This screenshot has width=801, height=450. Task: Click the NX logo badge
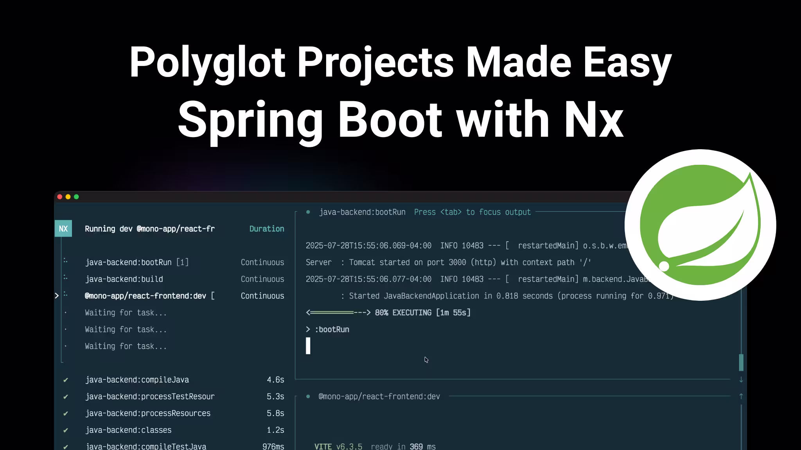(63, 229)
